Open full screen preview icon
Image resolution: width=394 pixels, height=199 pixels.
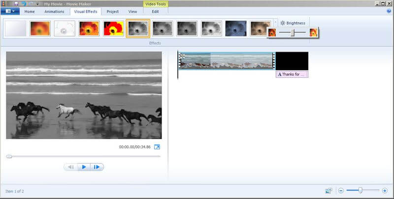[x=157, y=147]
